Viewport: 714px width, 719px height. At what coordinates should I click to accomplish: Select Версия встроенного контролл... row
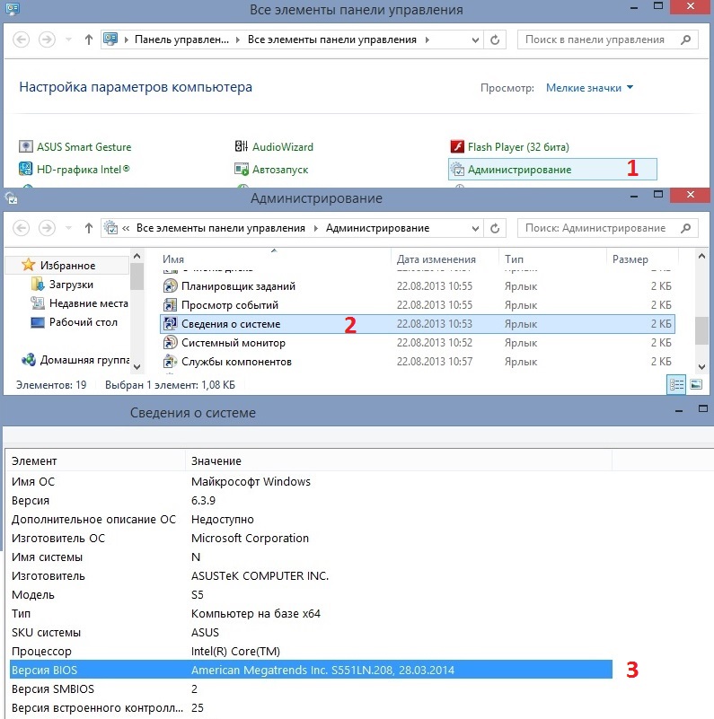point(311,707)
